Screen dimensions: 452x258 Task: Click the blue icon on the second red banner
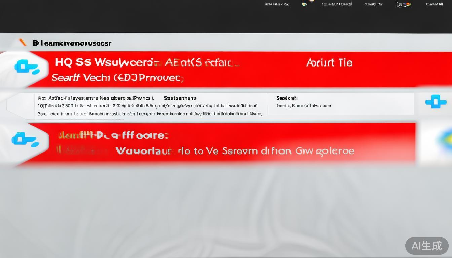pos(25,139)
